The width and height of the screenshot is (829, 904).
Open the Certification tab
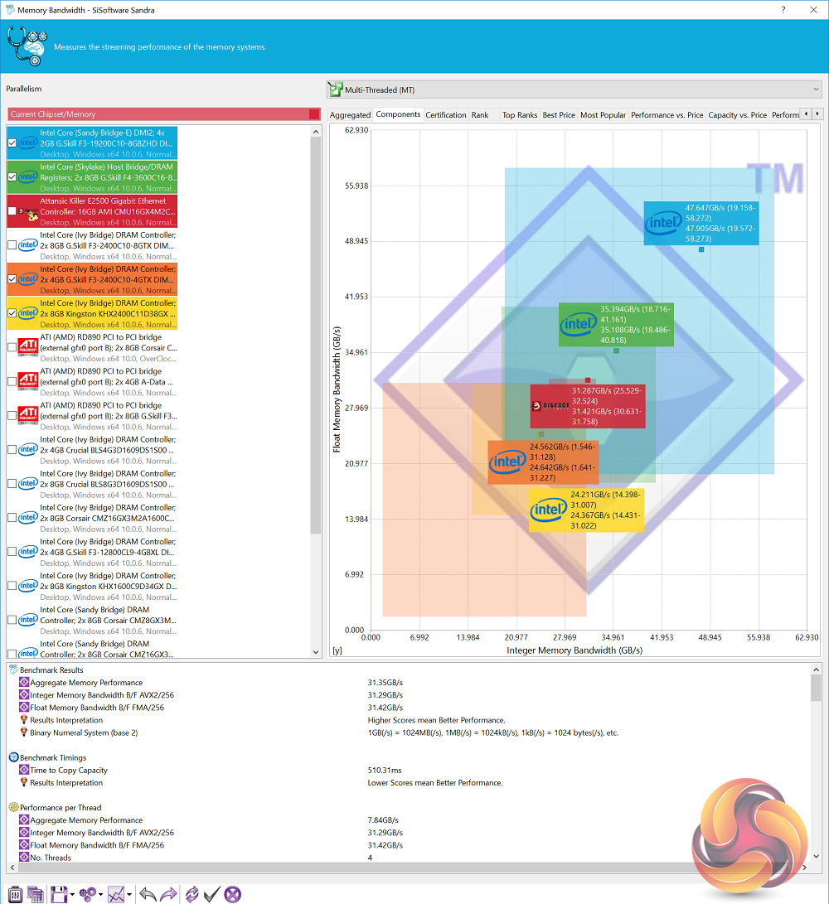pyautogui.click(x=445, y=114)
